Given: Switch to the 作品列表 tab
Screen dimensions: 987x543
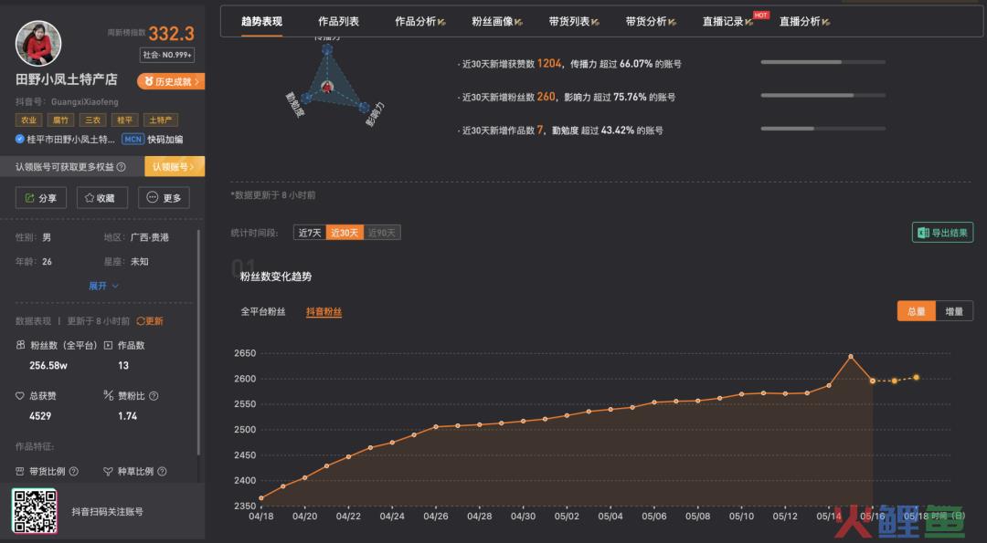Looking at the screenshot, I should tap(339, 21).
